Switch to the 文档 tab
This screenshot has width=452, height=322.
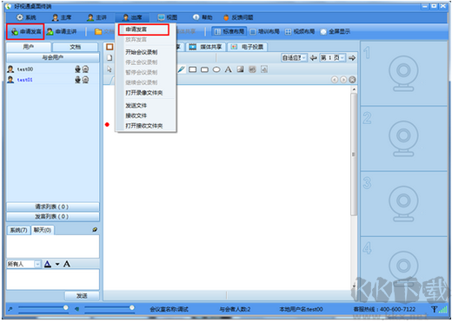coord(76,47)
